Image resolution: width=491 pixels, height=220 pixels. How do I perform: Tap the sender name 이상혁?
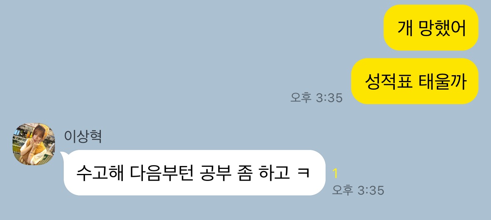point(83,137)
